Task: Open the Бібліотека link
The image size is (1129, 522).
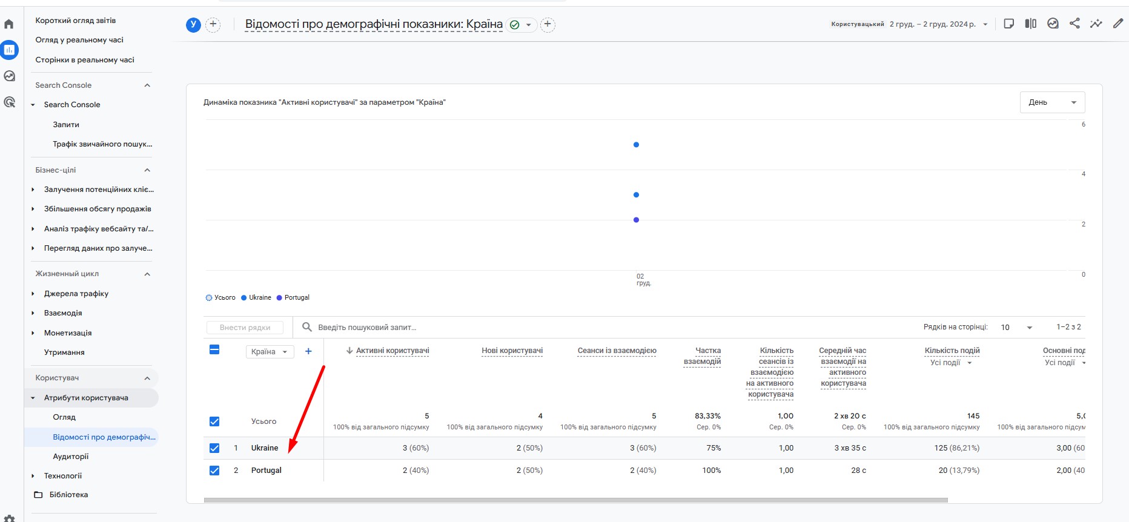Action: click(x=68, y=495)
